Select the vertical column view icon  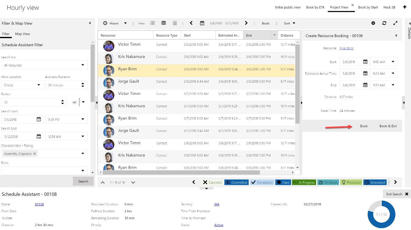click(175, 23)
